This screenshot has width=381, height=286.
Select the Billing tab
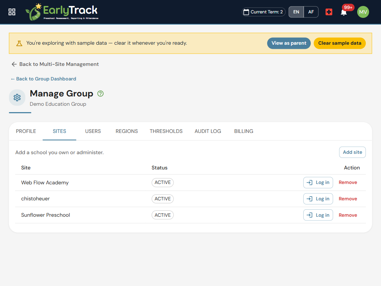coord(243,131)
